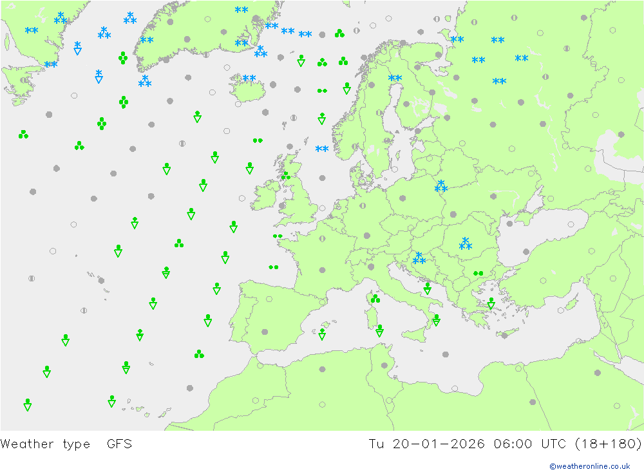
Task: Click the green rain symbol over Scotland
Action: [285, 175]
